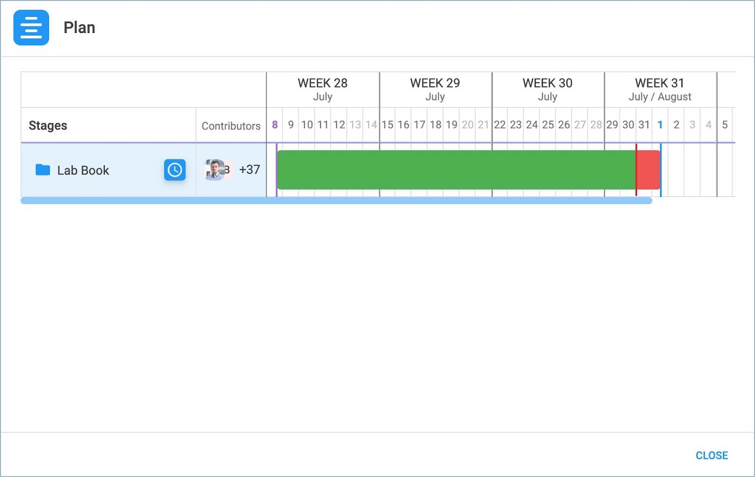
Task: Open the clock icon in Lab Book row
Action: [175, 170]
